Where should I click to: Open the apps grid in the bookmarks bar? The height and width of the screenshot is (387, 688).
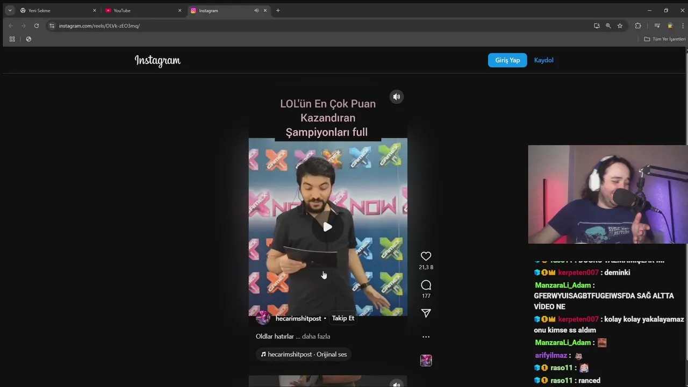(x=12, y=39)
